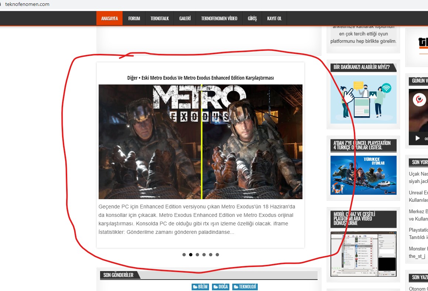428x291 pixels.
Task: Click the Metro Exodus comparison image
Action: tap(201, 142)
